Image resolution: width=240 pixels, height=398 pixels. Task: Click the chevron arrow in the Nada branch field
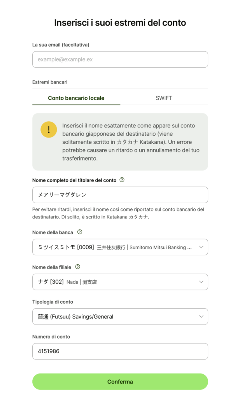pos(201,282)
